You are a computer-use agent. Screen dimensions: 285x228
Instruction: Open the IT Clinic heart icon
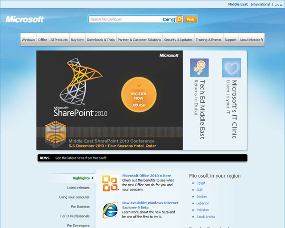231,68
